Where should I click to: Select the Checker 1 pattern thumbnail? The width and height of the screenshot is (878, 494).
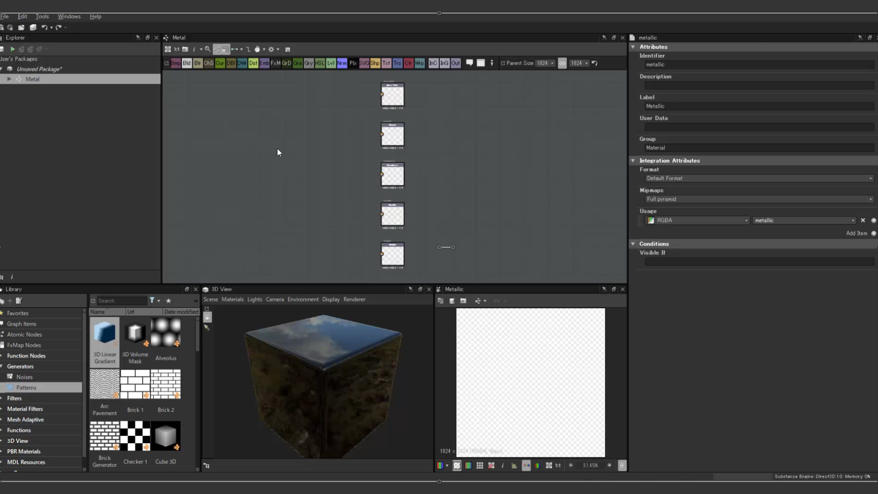pos(135,436)
